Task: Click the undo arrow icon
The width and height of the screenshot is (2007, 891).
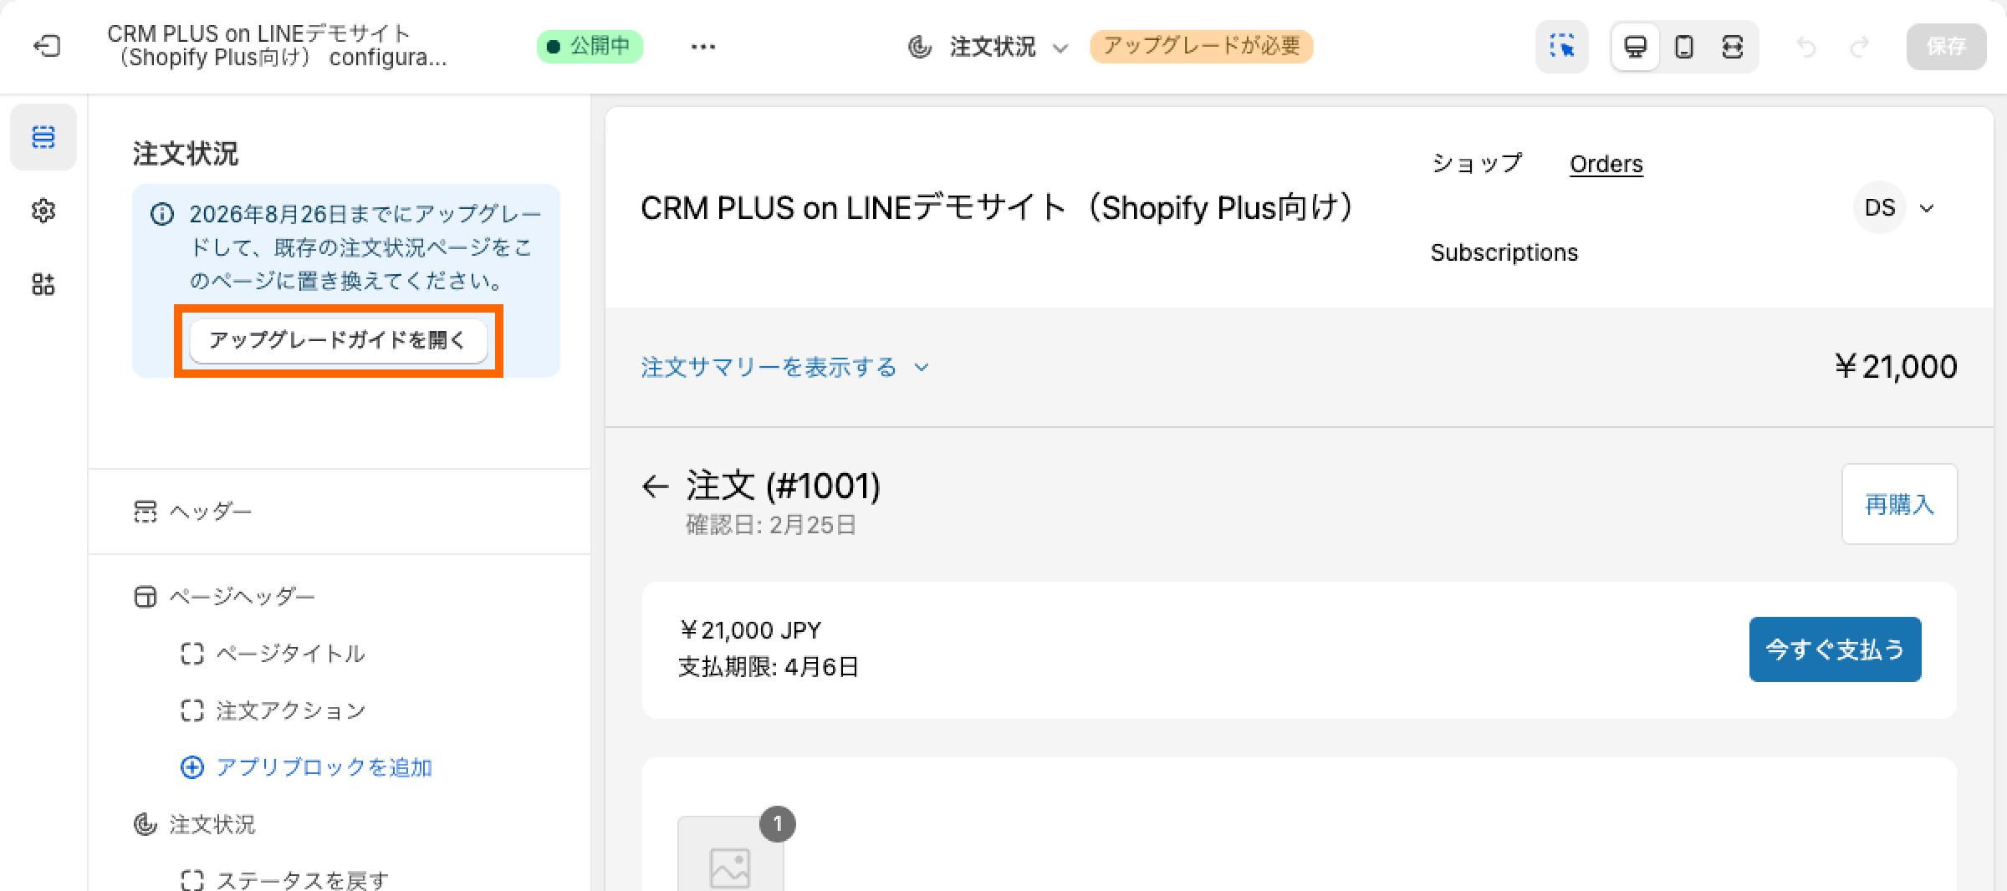Action: [x=1806, y=47]
